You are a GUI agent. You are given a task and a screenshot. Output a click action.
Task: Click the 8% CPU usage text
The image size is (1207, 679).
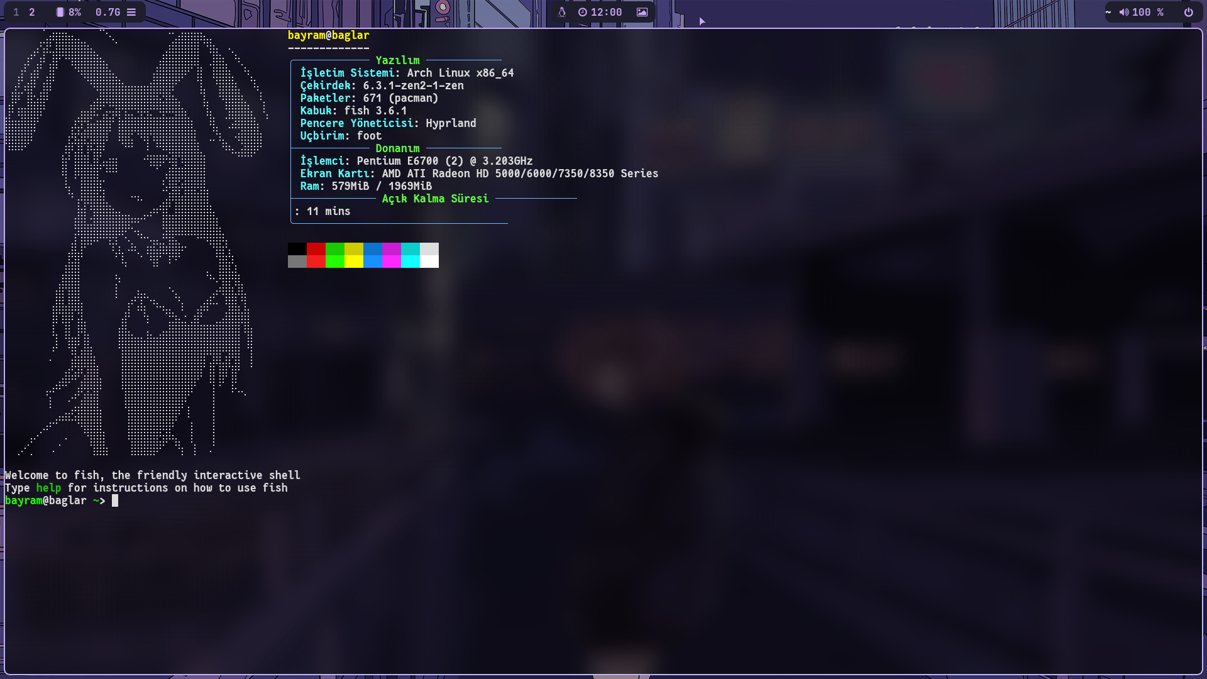75,12
